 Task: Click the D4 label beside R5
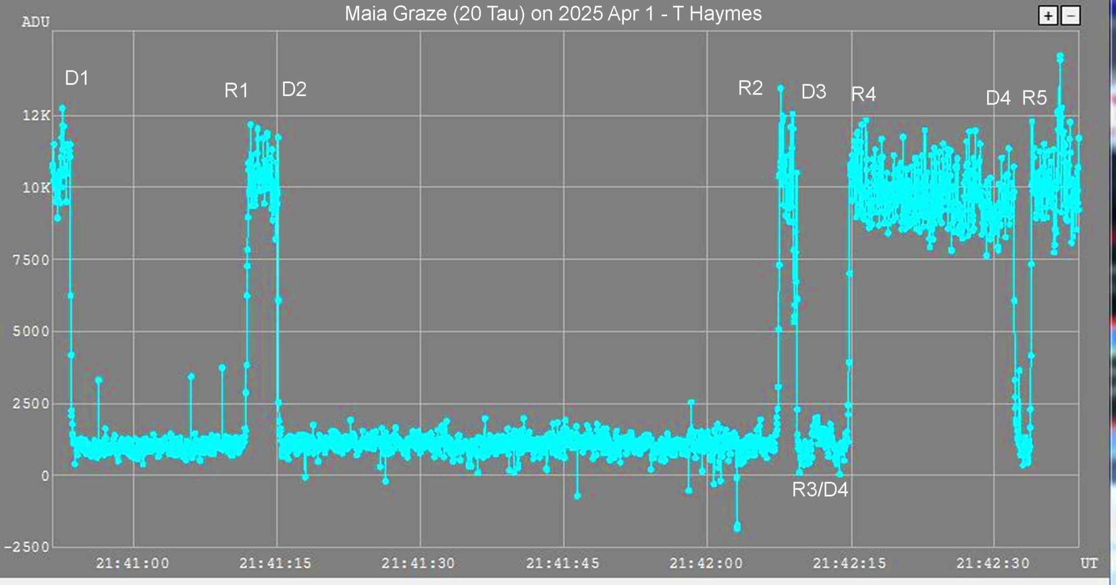click(998, 98)
